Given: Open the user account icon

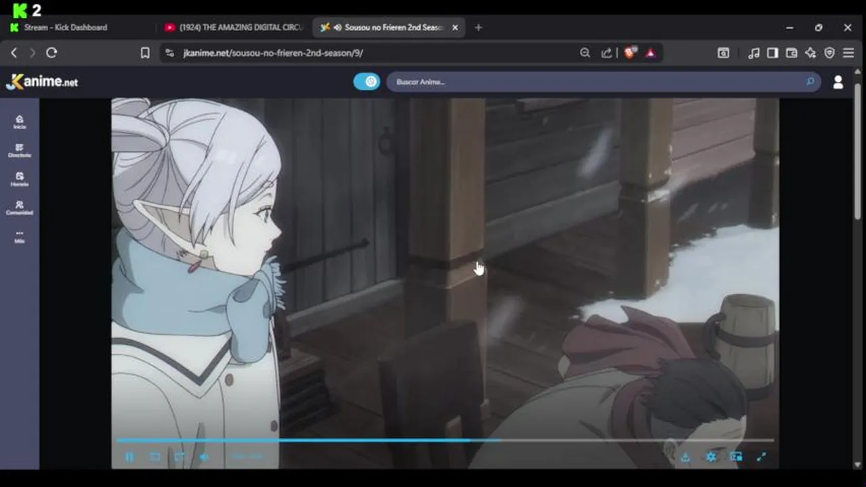Looking at the screenshot, I should [838, 82].
